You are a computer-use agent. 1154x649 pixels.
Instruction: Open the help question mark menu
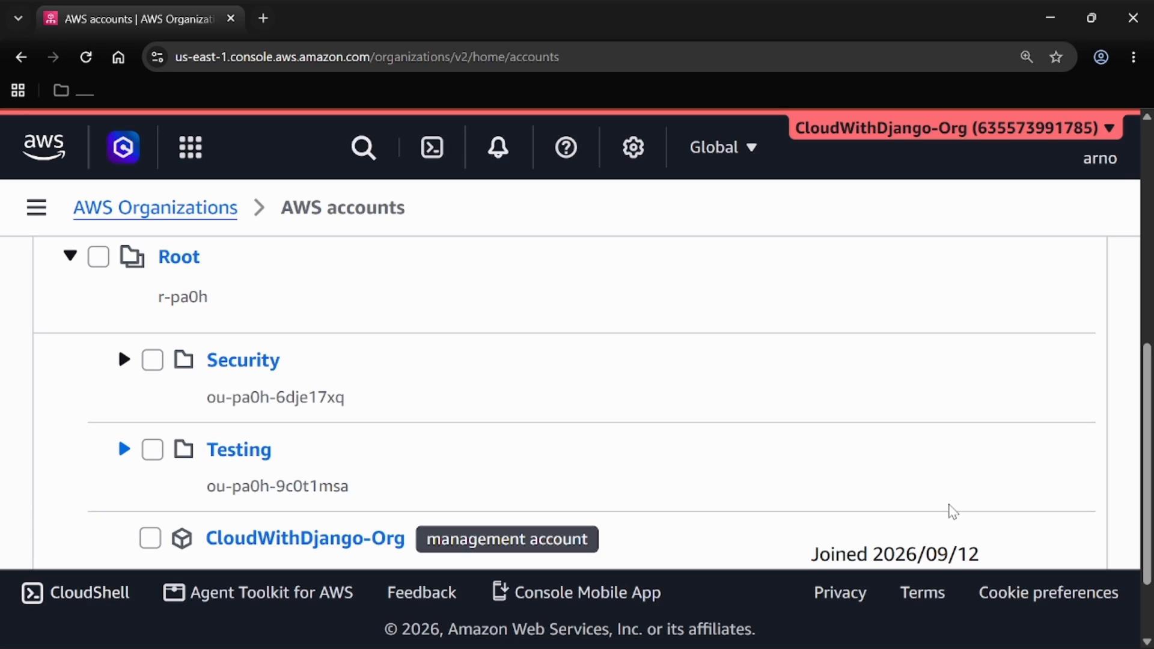566,147
